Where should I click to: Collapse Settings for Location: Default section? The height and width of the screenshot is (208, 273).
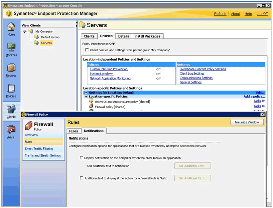[x=86, y=93]
